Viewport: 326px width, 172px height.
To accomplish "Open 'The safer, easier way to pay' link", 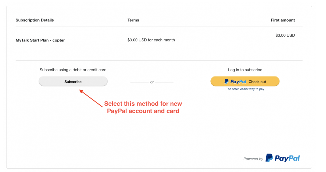I will pos(245,89).
